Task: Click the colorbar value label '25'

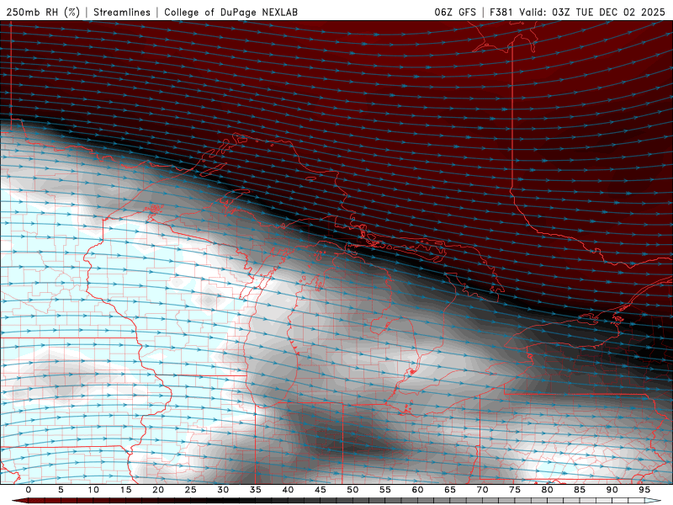Action: [191, 490]
